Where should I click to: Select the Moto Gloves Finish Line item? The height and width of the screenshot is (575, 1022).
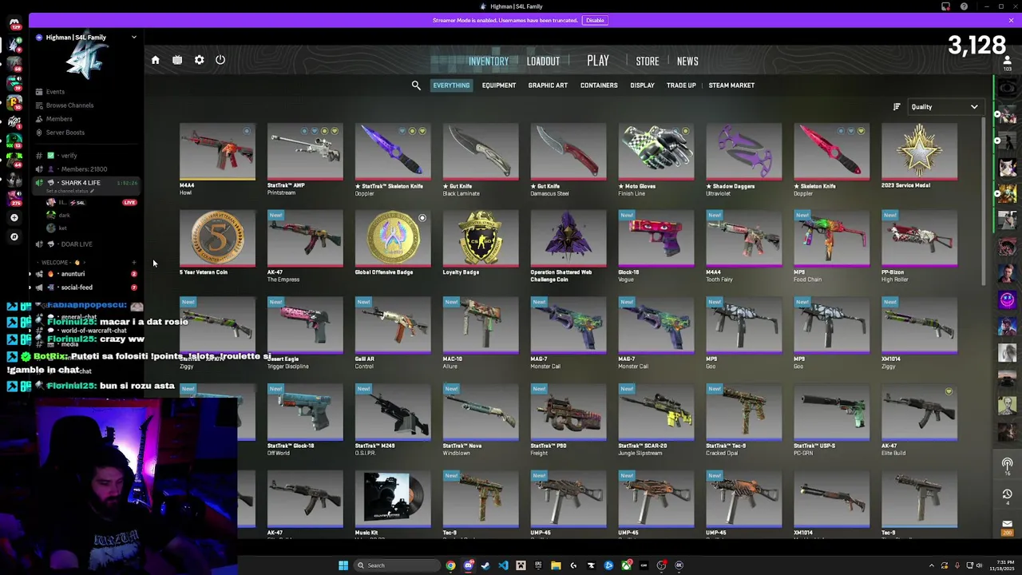[656, 160]
